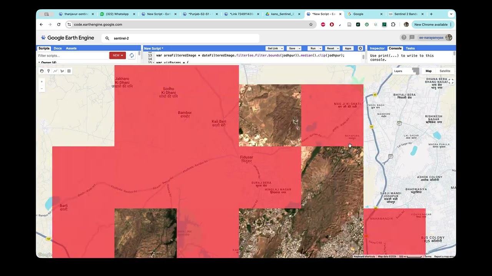Expand the map Layers panel
This screenshot has width=492, height=276.
point(406,71)
